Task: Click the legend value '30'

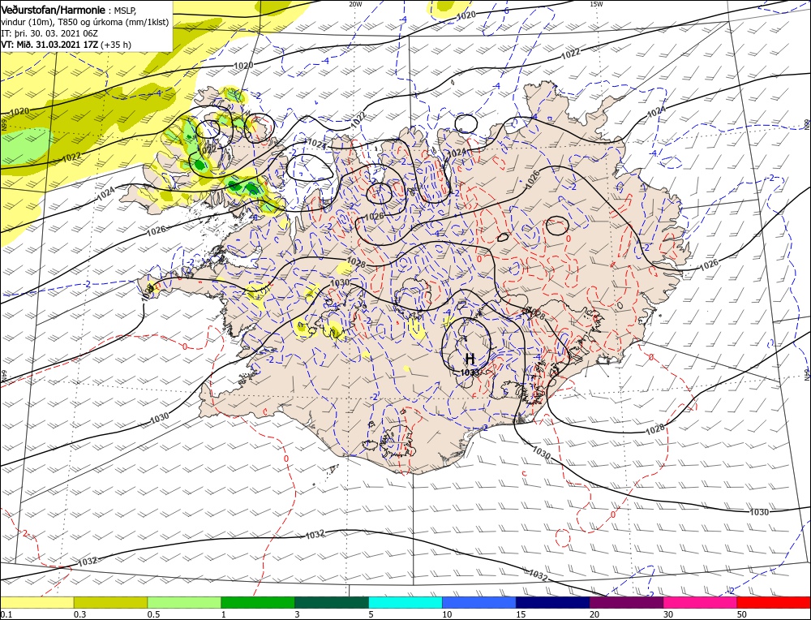Action: pos(668,614)
